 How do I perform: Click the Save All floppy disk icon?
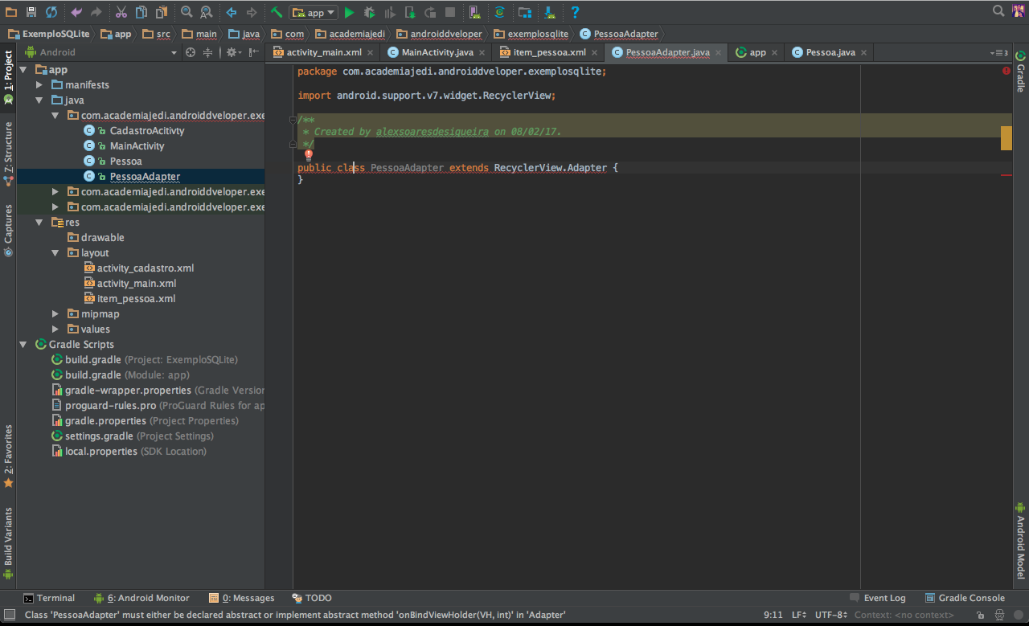tap(31, 12)
